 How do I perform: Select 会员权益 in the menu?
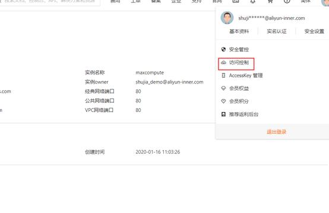(239, 88)
